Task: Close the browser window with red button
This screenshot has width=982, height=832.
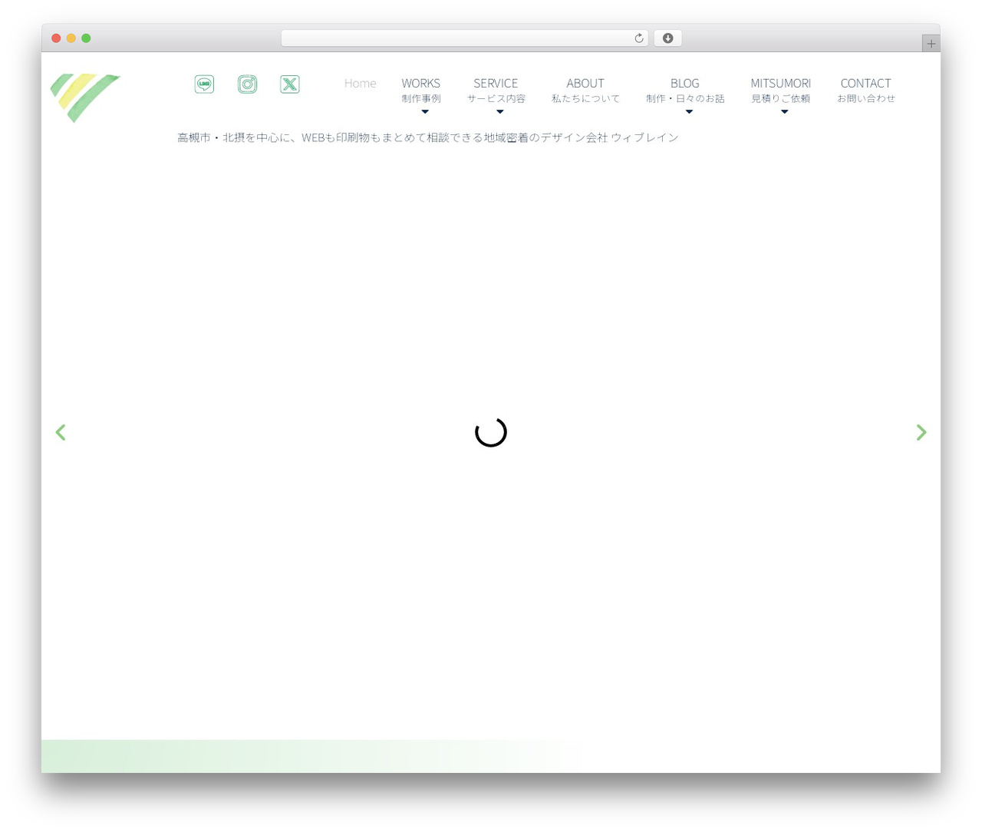Action: pyautogui.click(x=56, y=38)
